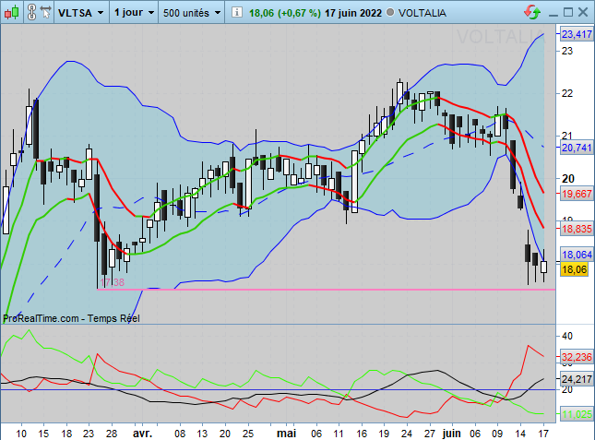Select the red 19,667 price label

click(577, 194)
